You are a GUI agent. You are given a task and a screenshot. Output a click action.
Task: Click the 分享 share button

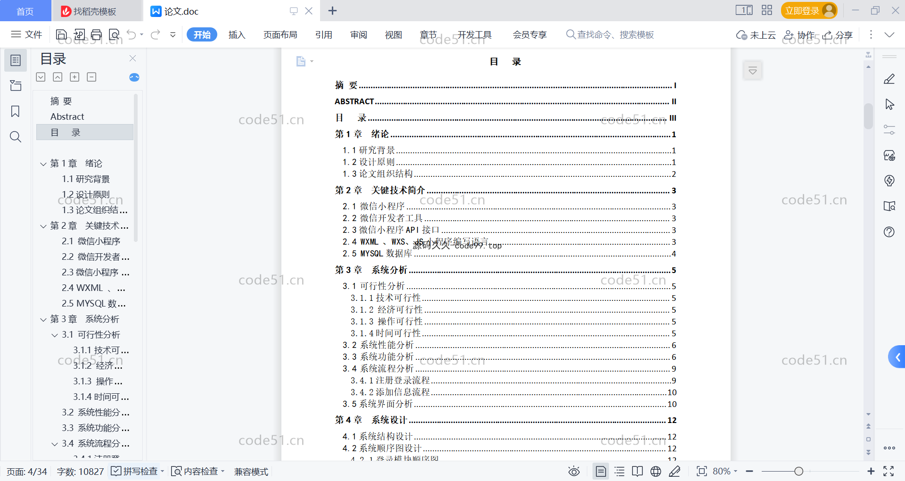click(x=838, y=35)
